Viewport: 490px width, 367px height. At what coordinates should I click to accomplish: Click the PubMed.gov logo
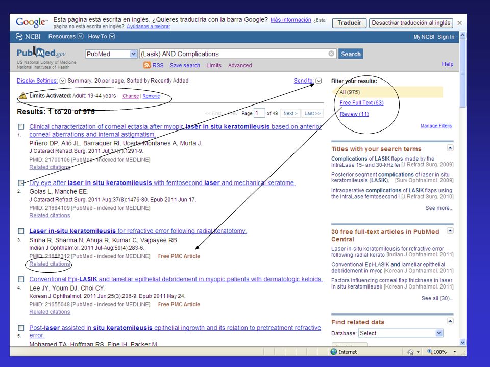coord(41,53)
